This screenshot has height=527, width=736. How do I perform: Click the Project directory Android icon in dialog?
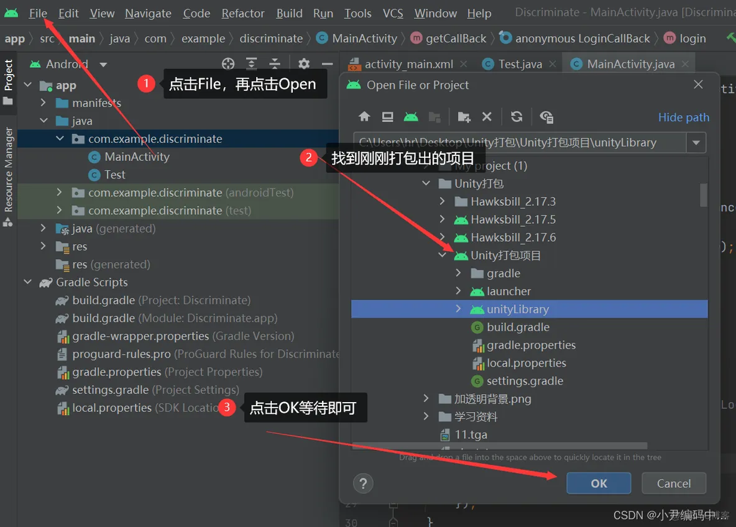(411, 117)
